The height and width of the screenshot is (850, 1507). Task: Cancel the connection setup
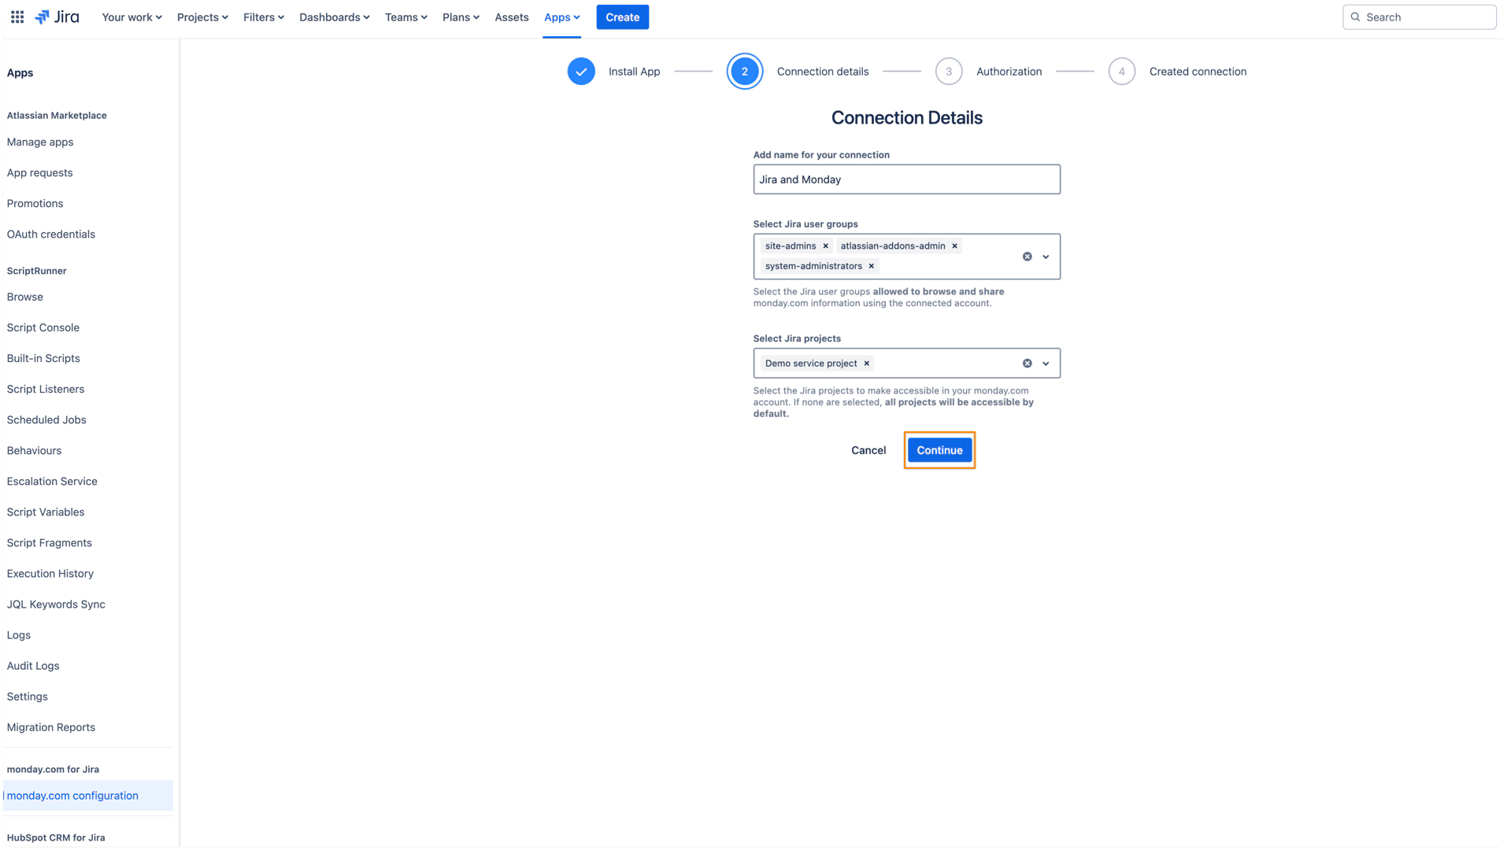[868, 450]
